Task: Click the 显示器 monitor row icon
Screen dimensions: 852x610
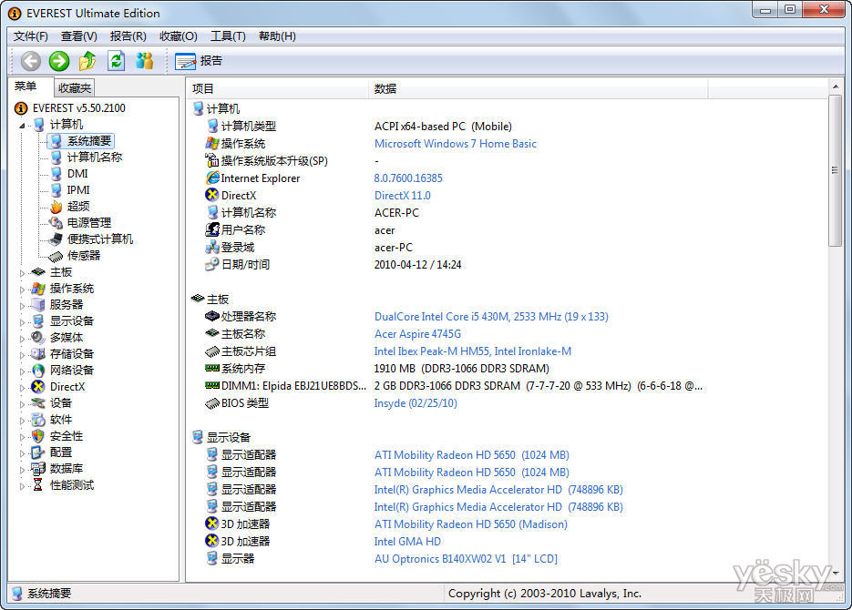Action: 212,558
